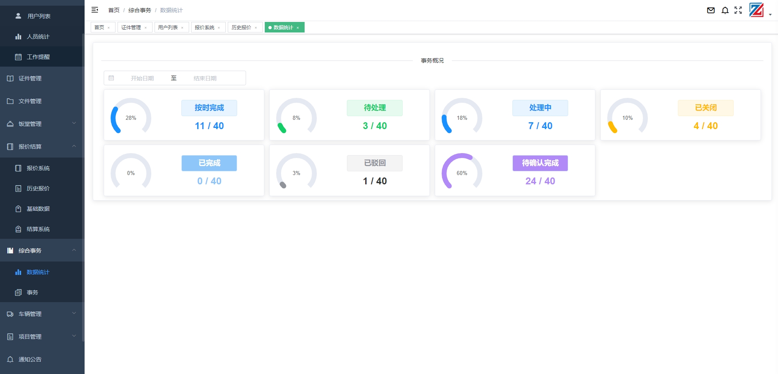Open 结算系统 in the sidebar

(x=41, y=229)
